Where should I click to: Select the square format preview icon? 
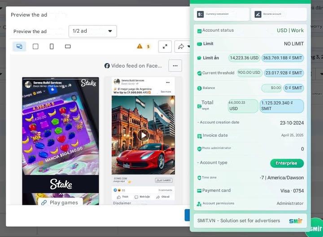pyautogui.click(x=35, y=47)
